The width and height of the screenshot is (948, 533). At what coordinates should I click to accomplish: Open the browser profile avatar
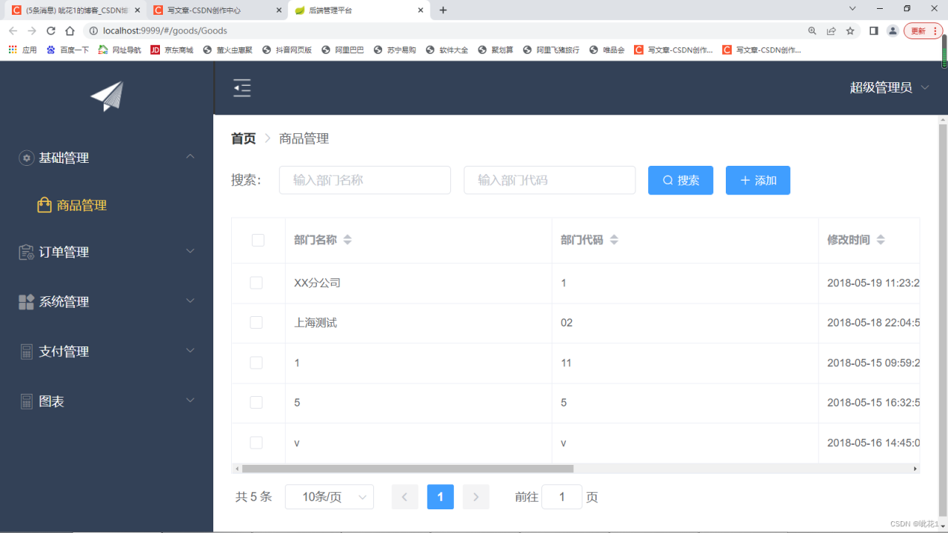coord(892,31)
